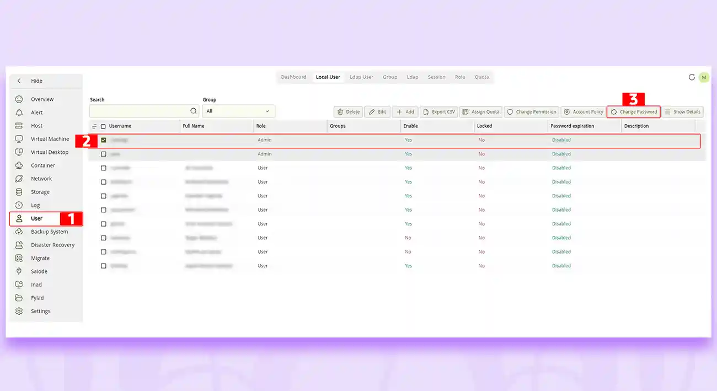The image size is (717, 391).
Task: Open the user avatar menu
Action: 704,77
